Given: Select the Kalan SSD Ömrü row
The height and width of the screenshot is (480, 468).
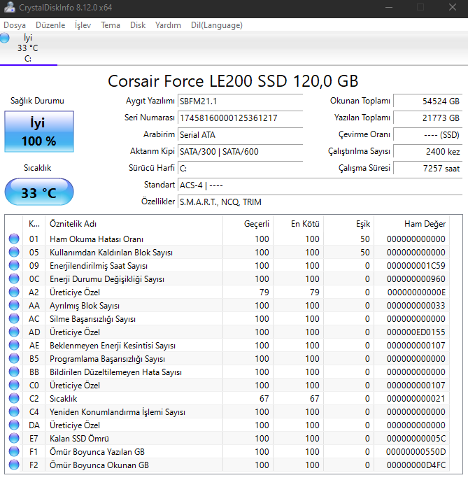Looking at the screenshot, I should tap(227, 438).
